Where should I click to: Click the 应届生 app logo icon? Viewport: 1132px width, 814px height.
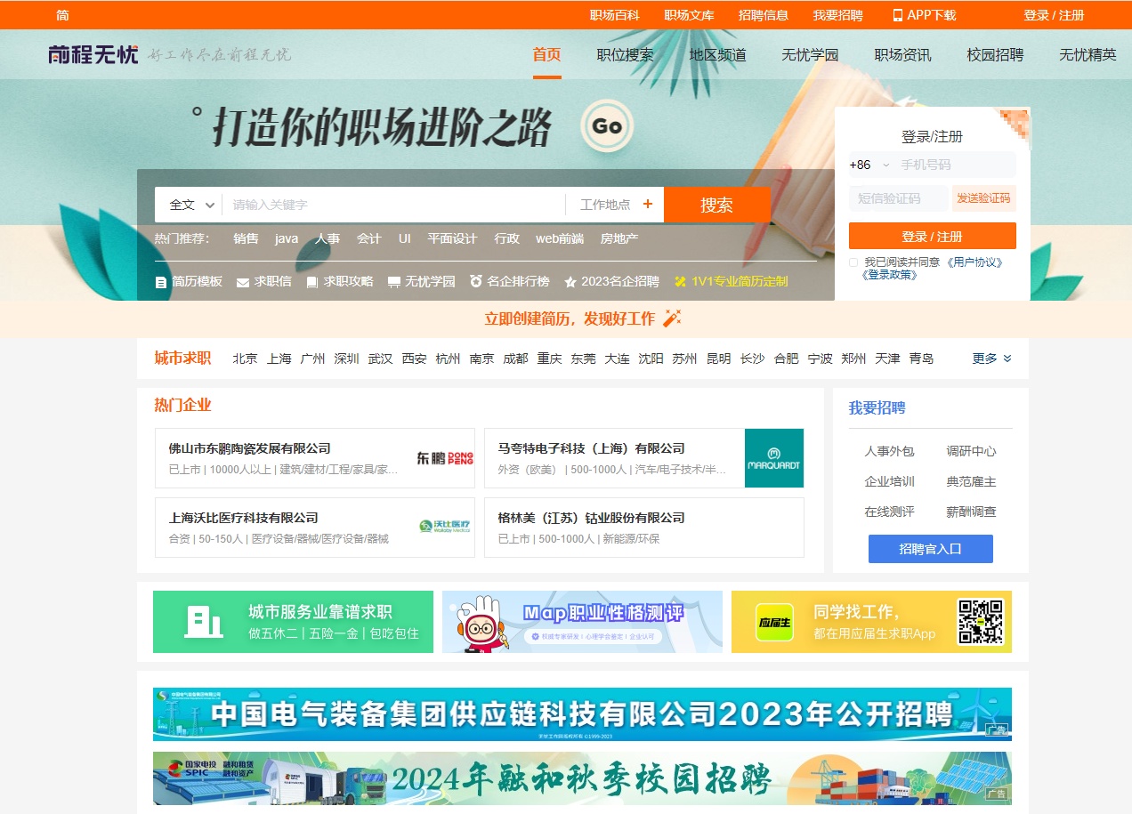[774, 622]
